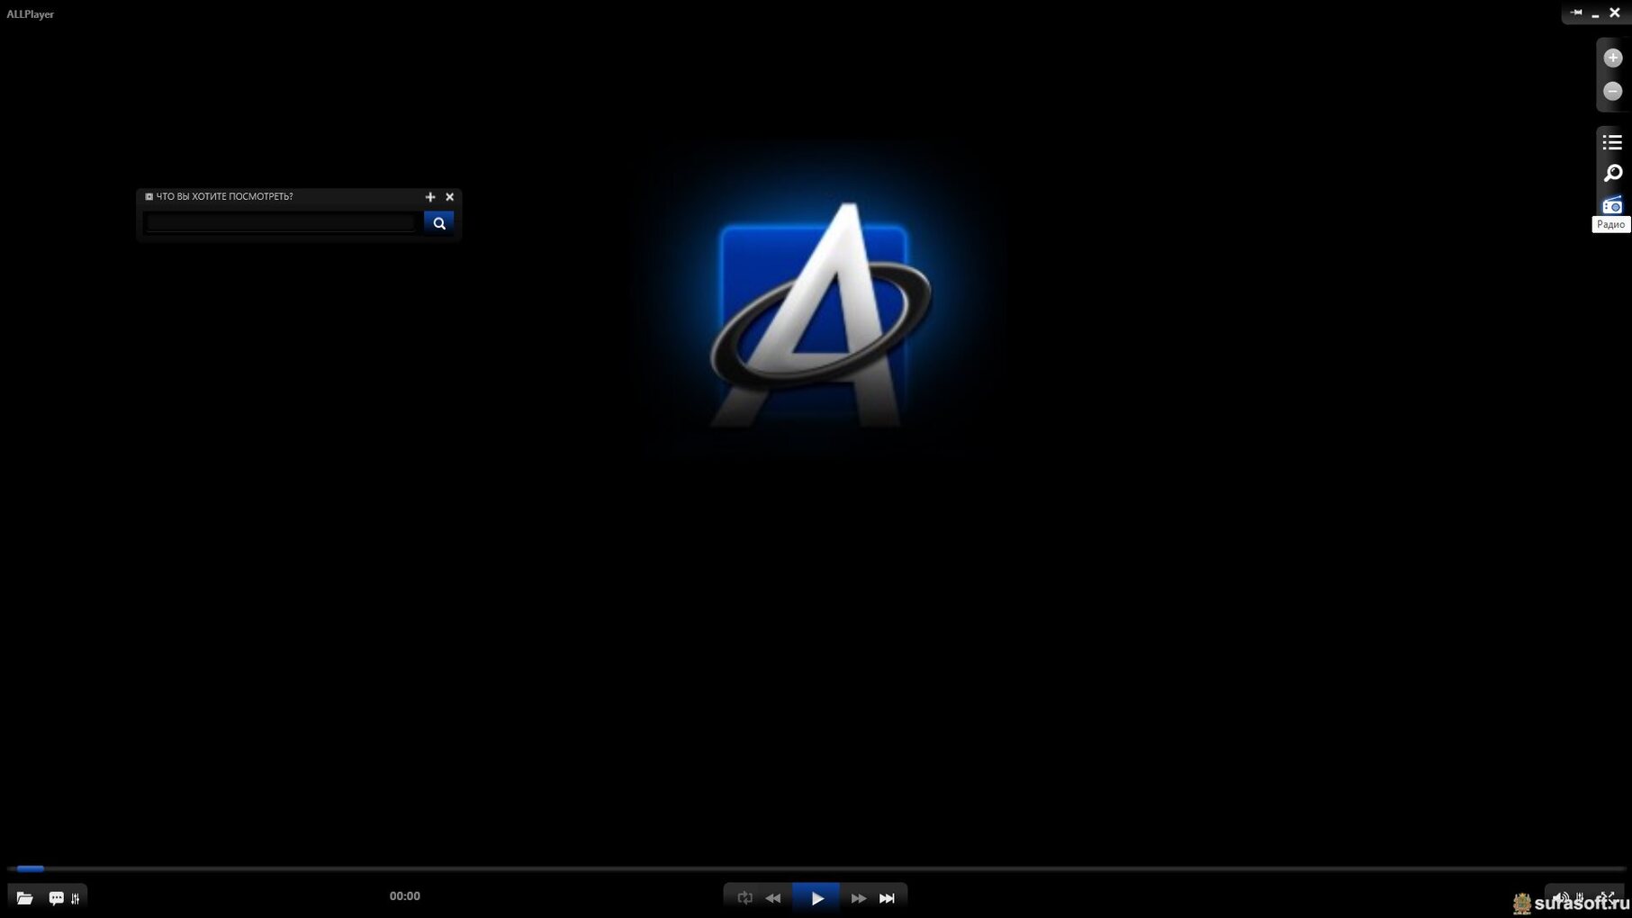Expand search popup with plus icon
The height and width of the screenshot is (918, 1632).
(x=430, y=197)
